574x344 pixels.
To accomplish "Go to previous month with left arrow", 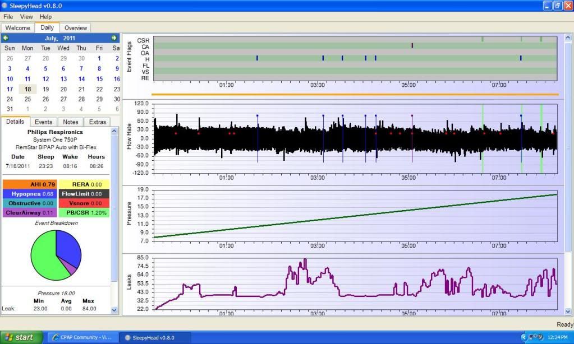I will coord(6,38).
